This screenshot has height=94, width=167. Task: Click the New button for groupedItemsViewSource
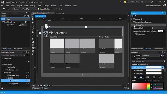coord(161,31)
